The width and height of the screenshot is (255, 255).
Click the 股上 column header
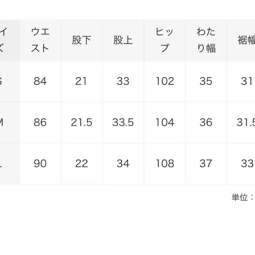click(123, 40)
